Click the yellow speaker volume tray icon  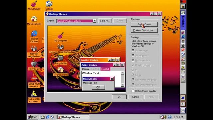tap(166, 117)
